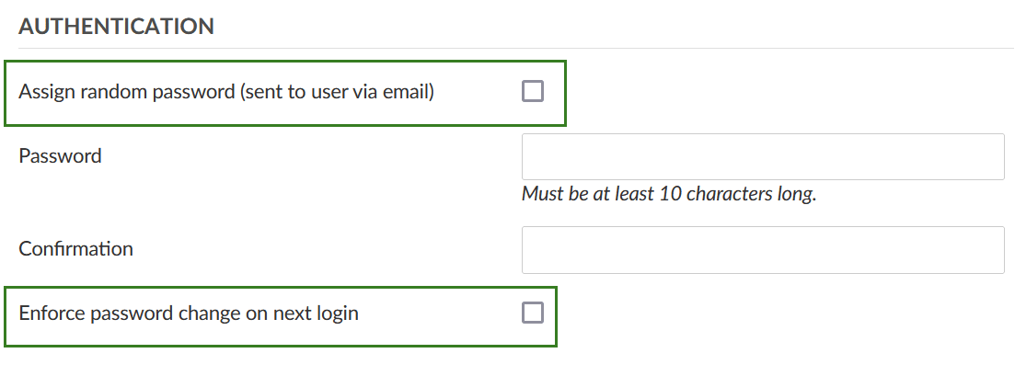Click into the Password input field

click(x=762, y=157)
